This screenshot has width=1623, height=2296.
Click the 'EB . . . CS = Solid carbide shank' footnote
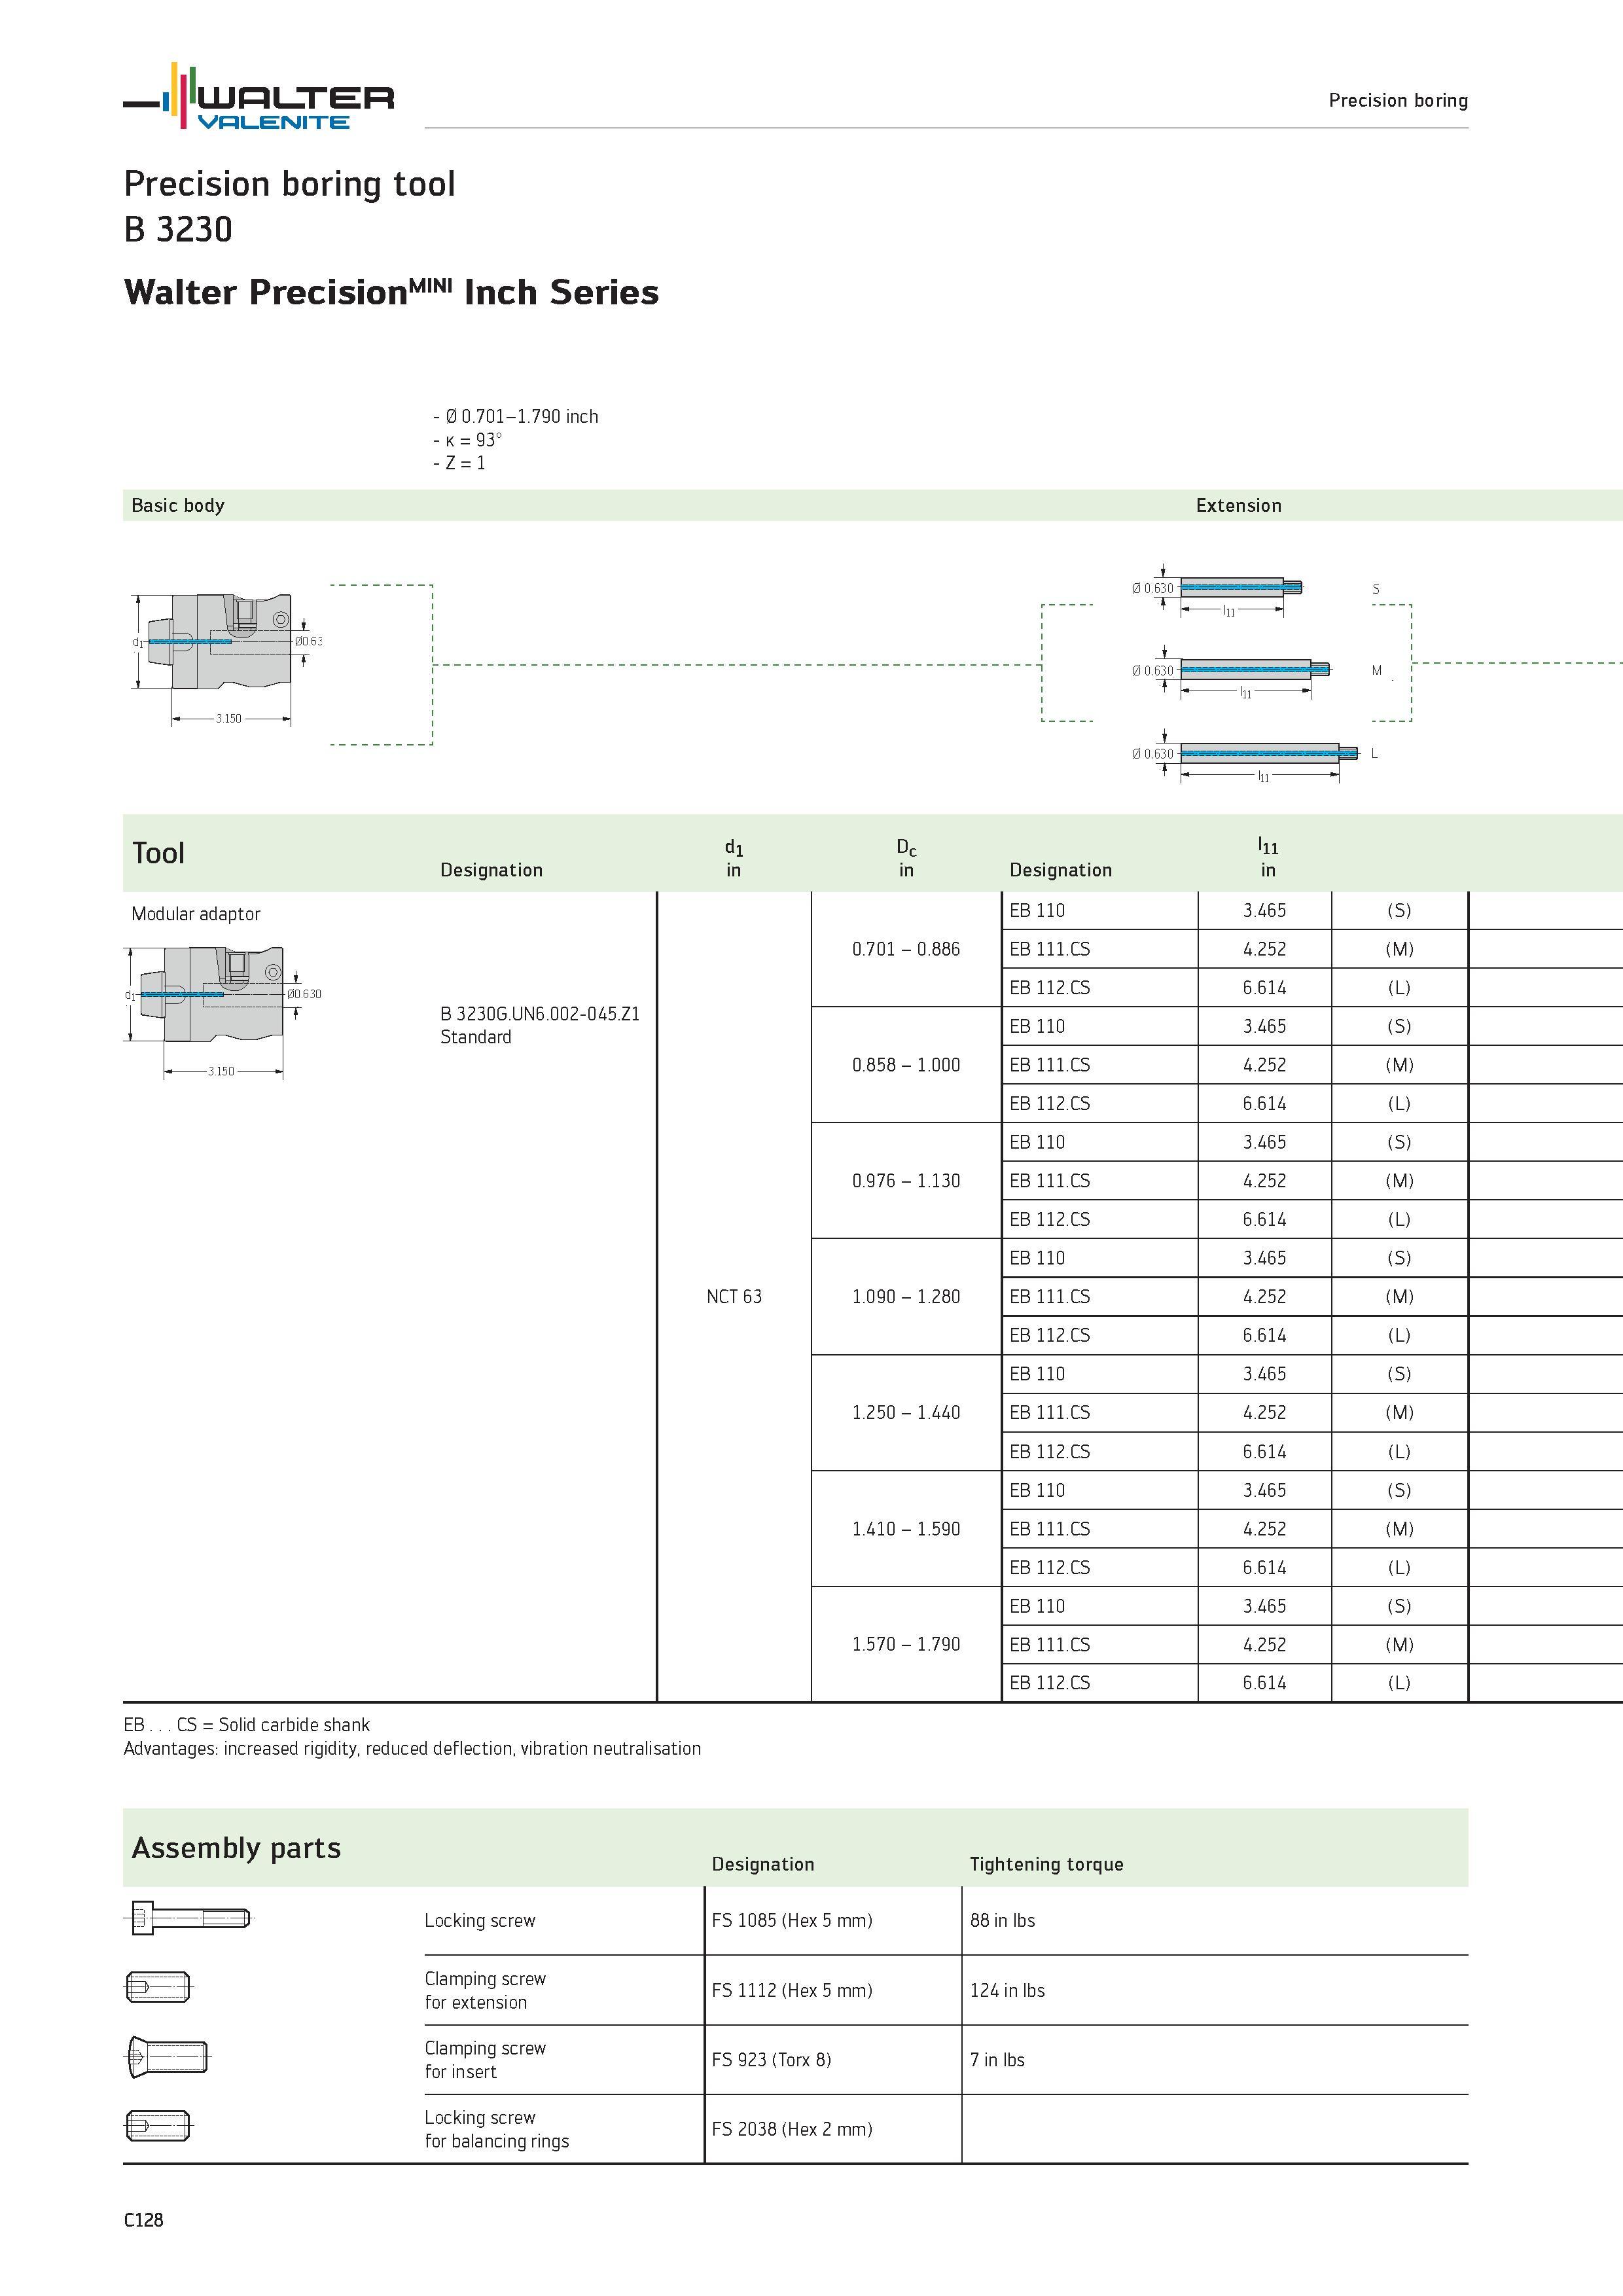[x=247, y=1725]
